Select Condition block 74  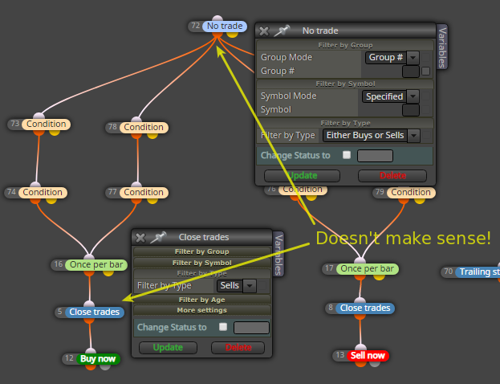(43, 192)
